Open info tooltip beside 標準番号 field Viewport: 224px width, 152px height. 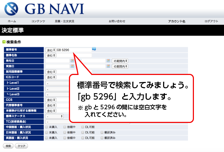pyautogui.click(x=94, y=49)
